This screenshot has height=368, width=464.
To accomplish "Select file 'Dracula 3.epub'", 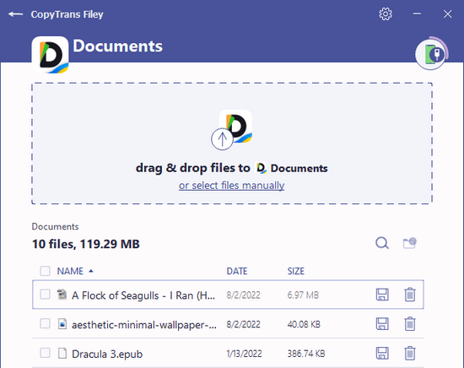I will [107, 354].
